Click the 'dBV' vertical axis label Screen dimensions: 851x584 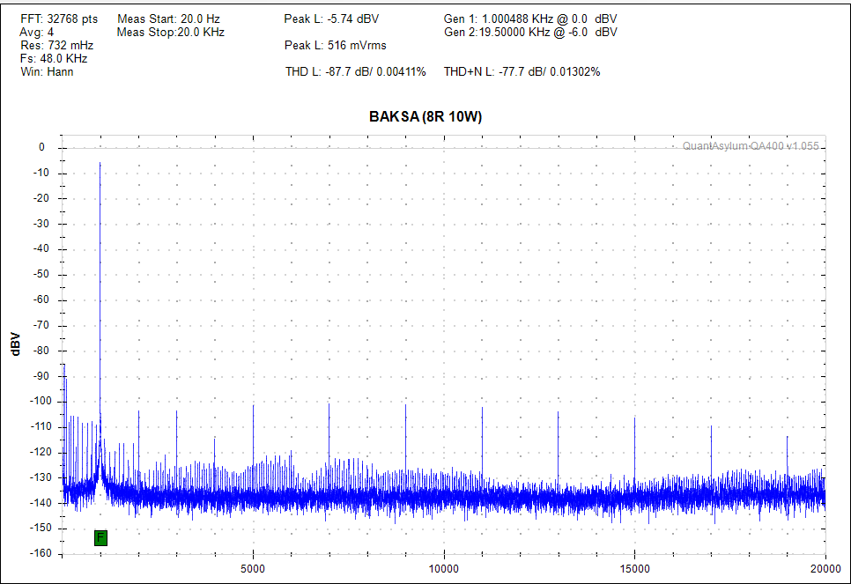click(15, 344)
